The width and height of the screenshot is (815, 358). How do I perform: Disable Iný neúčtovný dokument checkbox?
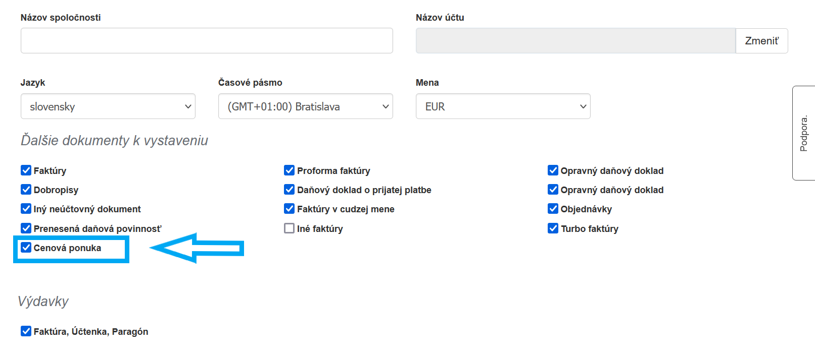(x=26, y=209)
